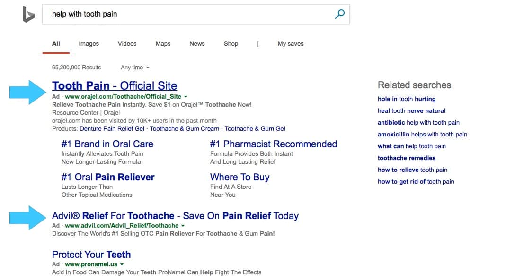This screenshot has width=515, height=280.
Task: Open My saves
Action: pos(290,43)
